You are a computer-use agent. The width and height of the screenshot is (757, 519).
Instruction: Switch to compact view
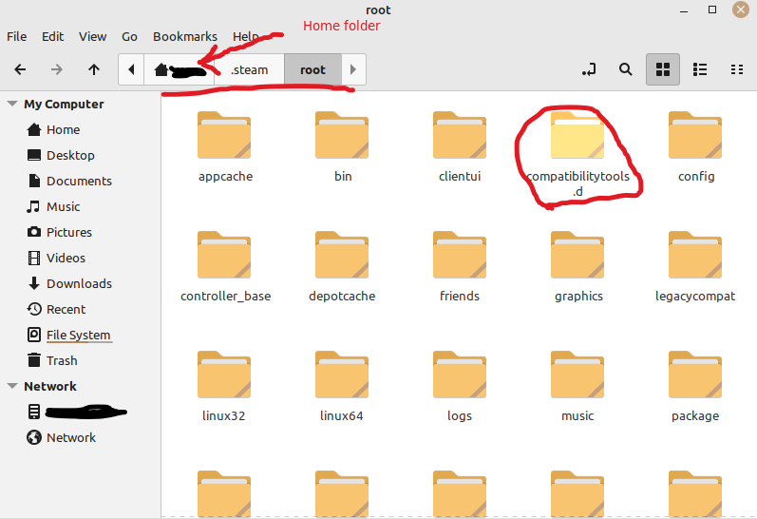(x=737, y=69)
